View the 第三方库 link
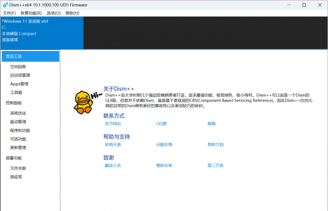Viewport: 328px width, 211px height. click(215, 166)
